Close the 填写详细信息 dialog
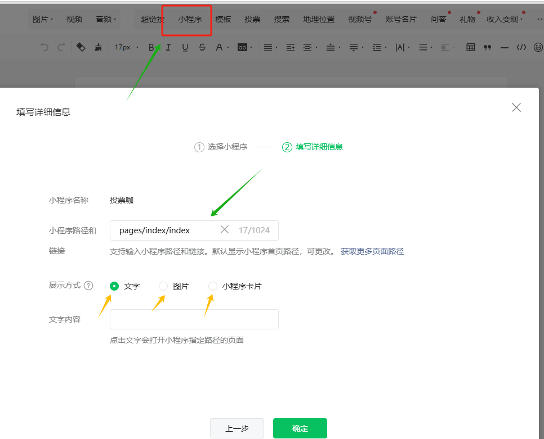 click(516, 107)
